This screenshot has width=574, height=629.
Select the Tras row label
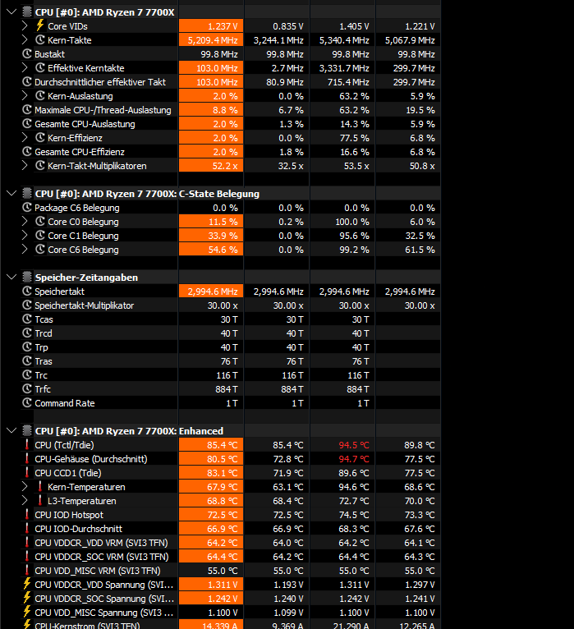[x=44, y=361]
